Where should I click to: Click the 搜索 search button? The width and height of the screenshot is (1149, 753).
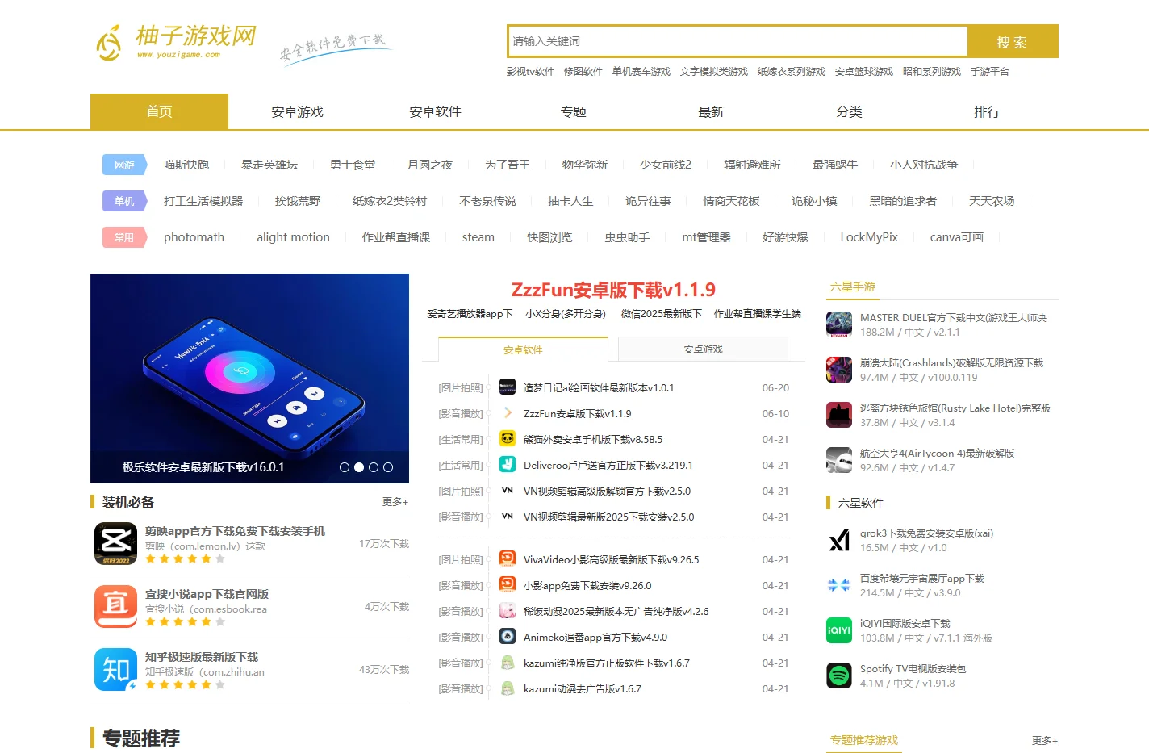tap(1012, 42)
